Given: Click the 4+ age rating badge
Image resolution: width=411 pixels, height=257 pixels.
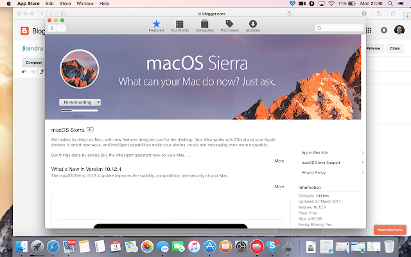Looking at the screenshot, I should [90, 130].
